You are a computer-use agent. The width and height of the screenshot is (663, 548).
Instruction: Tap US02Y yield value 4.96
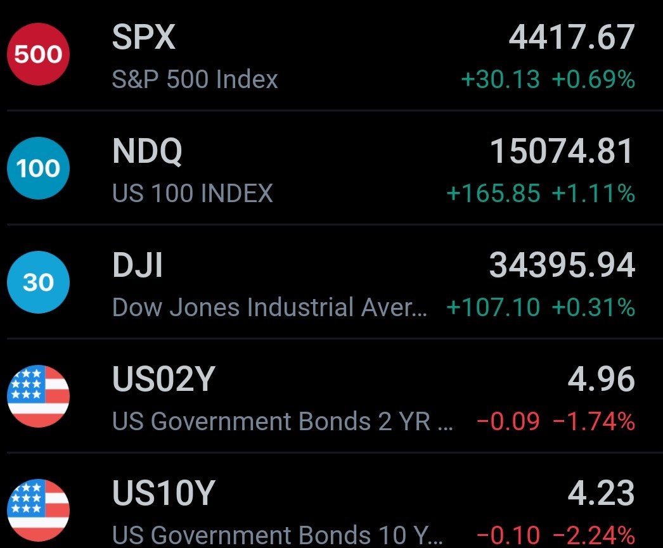[x=601, y=380]
